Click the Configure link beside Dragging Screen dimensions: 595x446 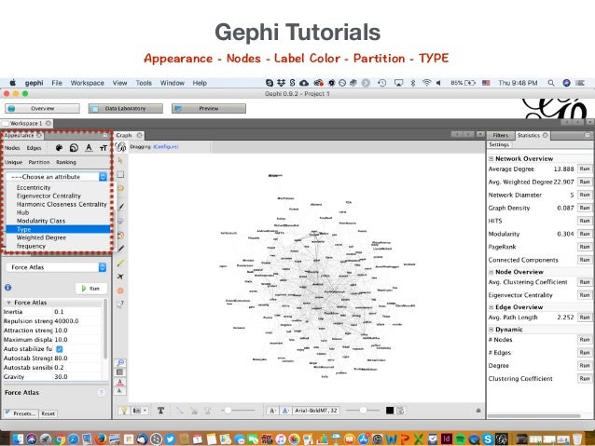[165, 146]
